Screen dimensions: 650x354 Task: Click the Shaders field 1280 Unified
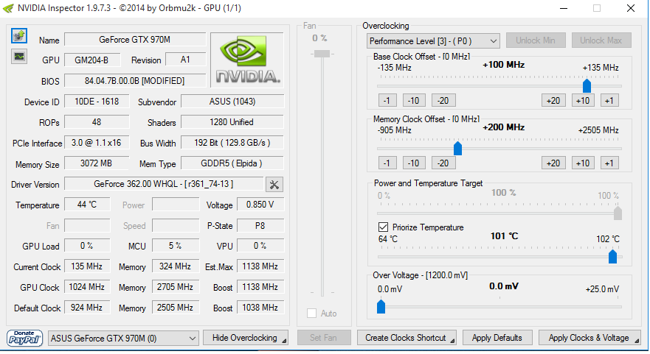[232, 122]
